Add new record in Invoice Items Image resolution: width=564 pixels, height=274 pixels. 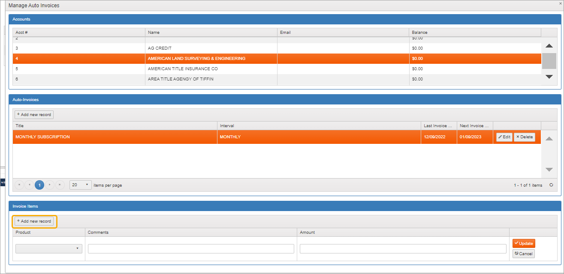(x=34, y=221)
